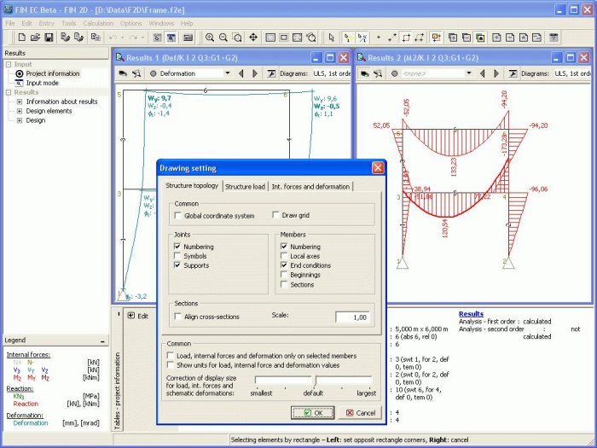Click the Scale input field

(352, 317)
